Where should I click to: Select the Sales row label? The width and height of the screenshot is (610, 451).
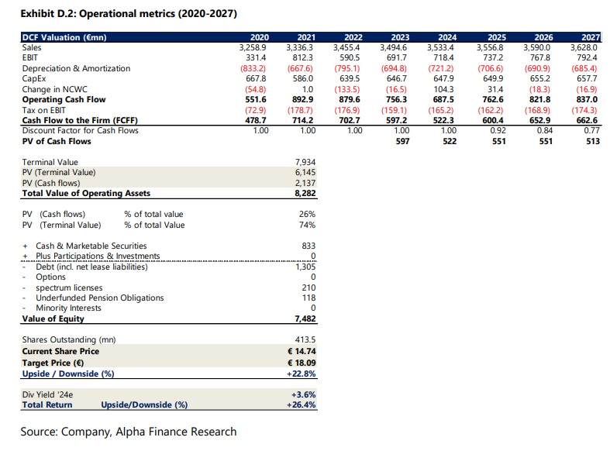tap(32, 47)
